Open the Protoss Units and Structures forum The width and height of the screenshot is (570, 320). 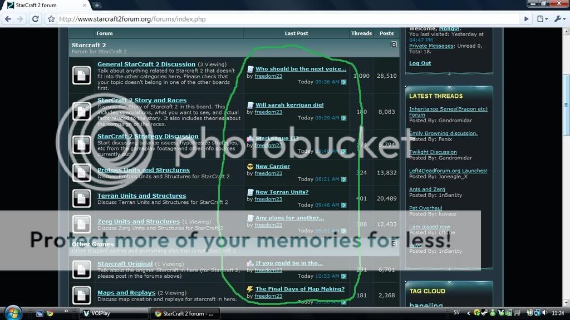pos(143,170)
